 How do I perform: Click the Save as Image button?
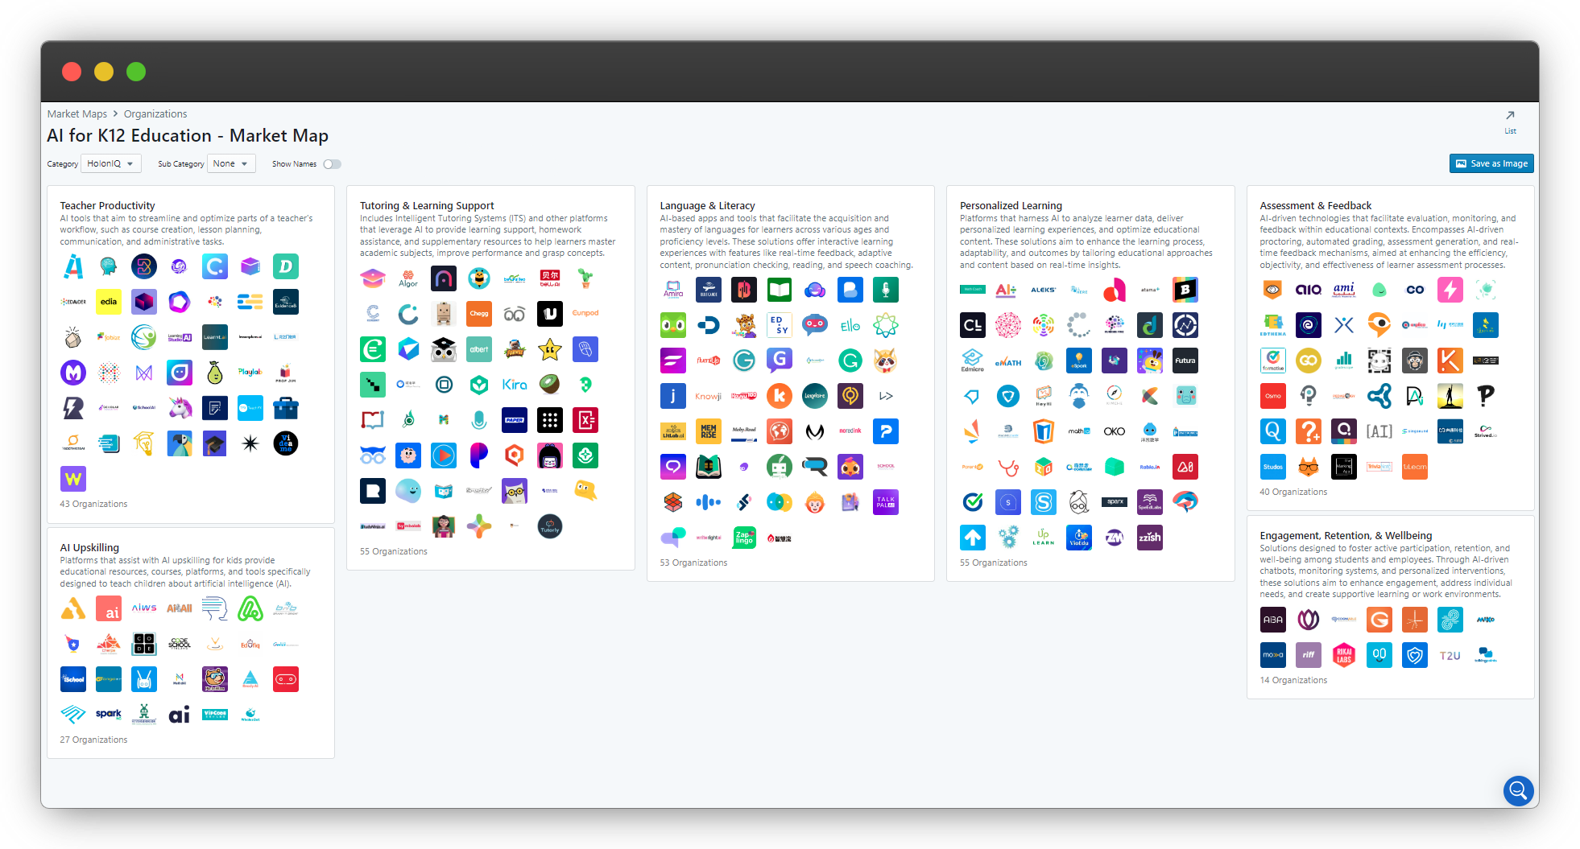pyautogui.click(x=1491, y=163)
